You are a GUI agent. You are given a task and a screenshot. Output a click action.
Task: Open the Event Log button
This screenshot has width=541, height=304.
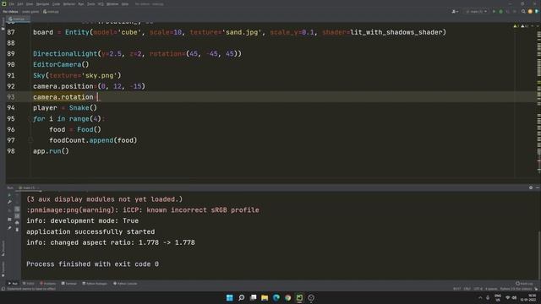click(524, 284)
